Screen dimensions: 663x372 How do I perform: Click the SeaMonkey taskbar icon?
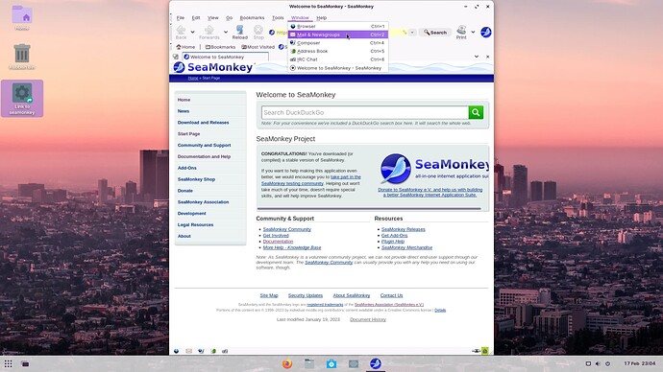click(376, 363)
